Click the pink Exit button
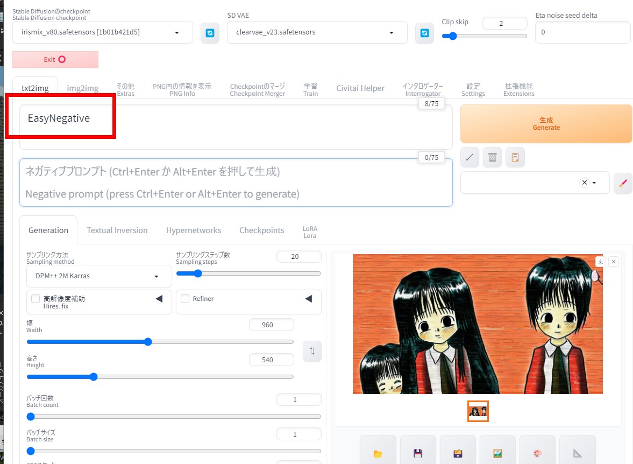 point(55,60)
